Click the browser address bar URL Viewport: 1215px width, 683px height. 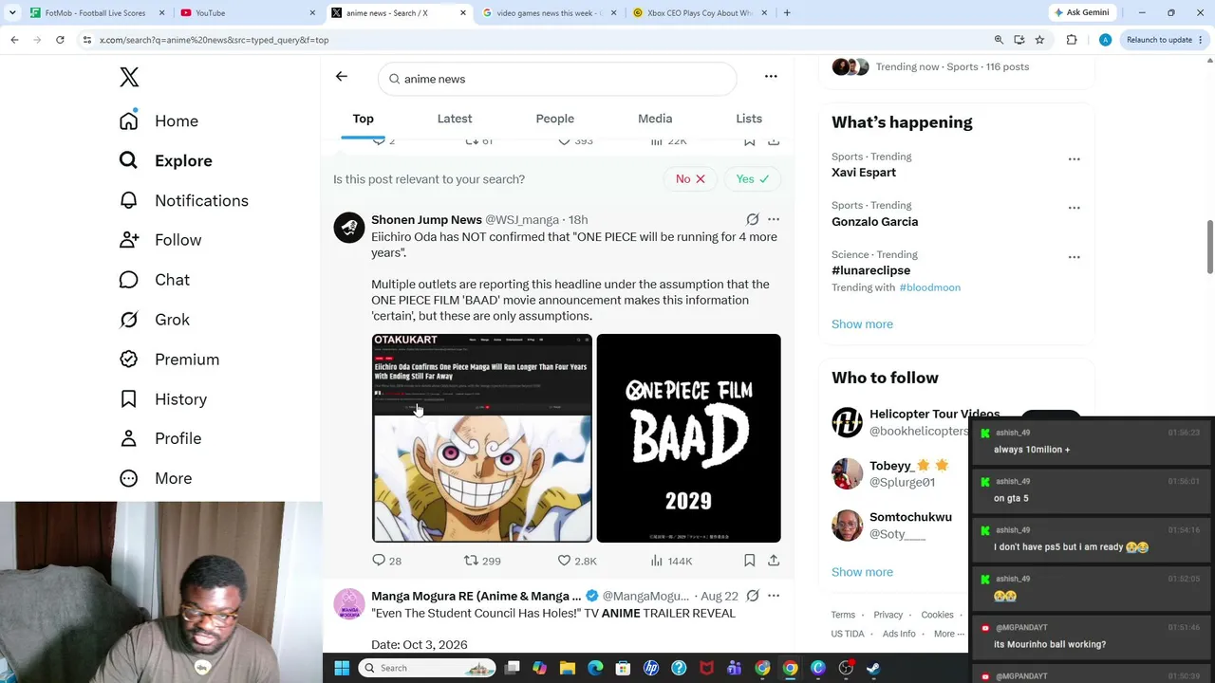point(214,40)
